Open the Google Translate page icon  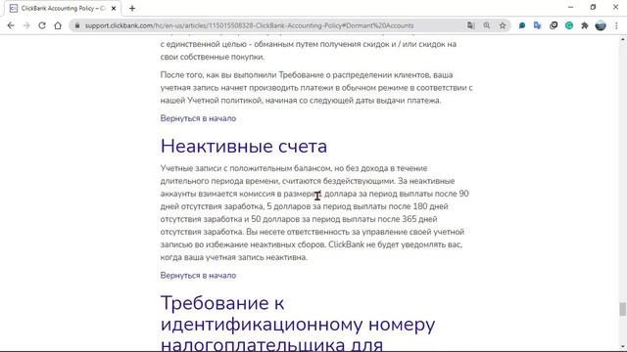(x=471, y=25)
